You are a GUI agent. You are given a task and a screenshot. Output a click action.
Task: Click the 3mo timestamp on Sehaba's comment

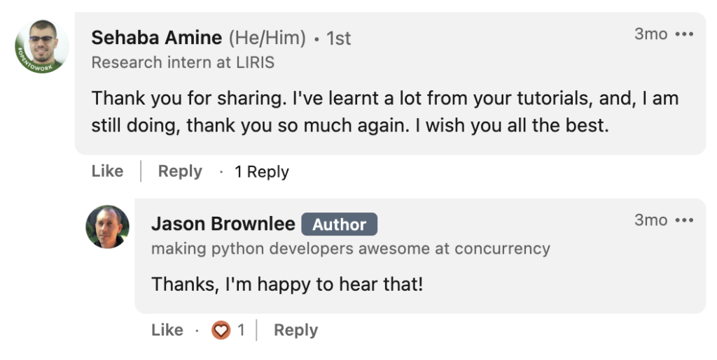(x=650, y=34)
